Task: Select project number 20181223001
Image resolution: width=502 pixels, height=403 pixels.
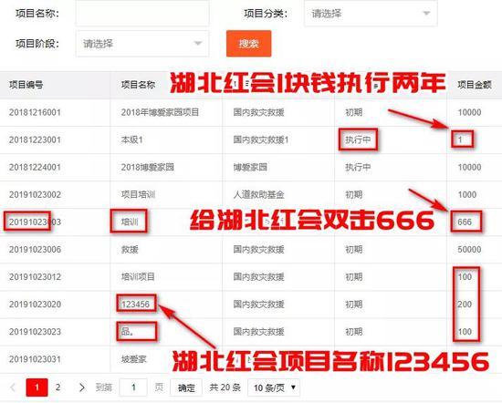Action: point(35,139)
